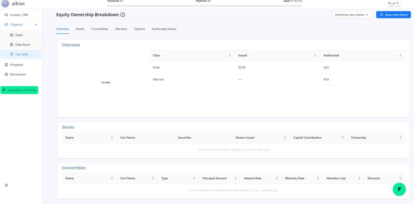
Task: Click the fundraising goal progress bar
Action: coord(205,6)
